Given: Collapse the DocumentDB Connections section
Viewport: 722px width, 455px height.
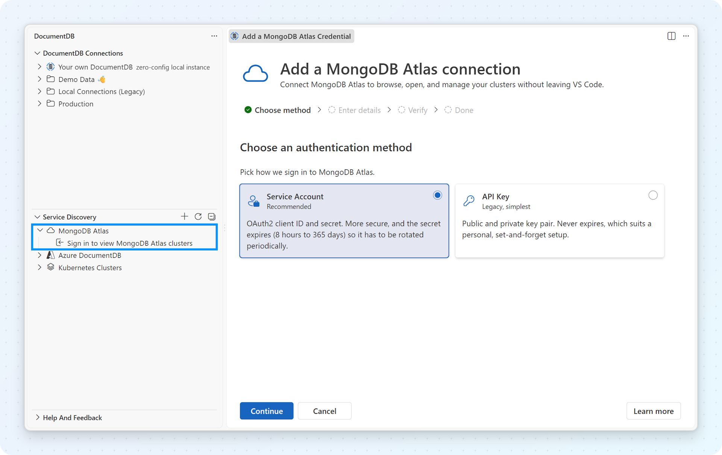Looking at the screenshot, I should coord(37,53).
